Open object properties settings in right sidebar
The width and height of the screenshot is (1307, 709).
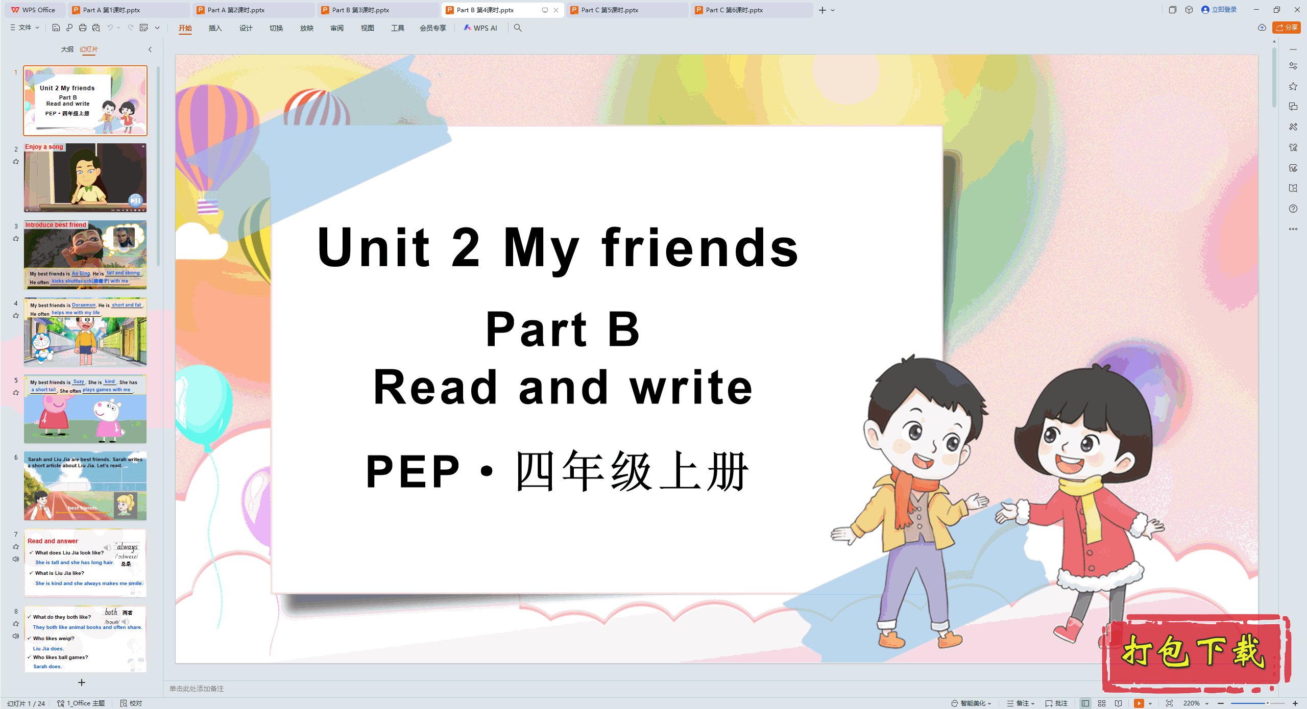pyautogui.click(x=1293, y=66)
